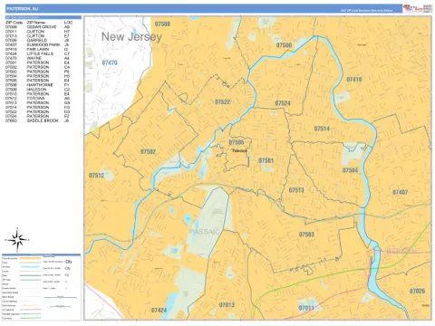Select the TOTOWA table row
435x326 pixels.
click(37, 99)
